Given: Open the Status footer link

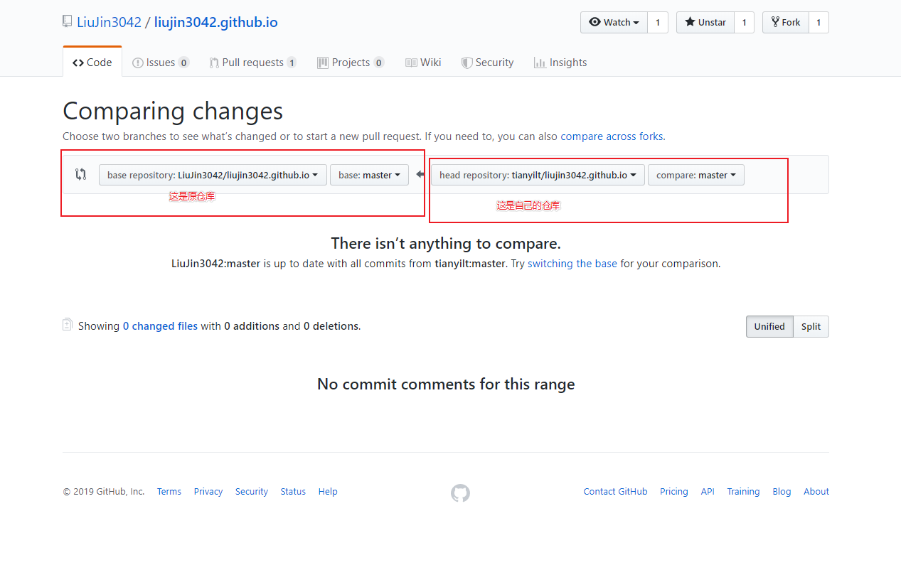Looking at the screenshot, I should coord(293,492).
